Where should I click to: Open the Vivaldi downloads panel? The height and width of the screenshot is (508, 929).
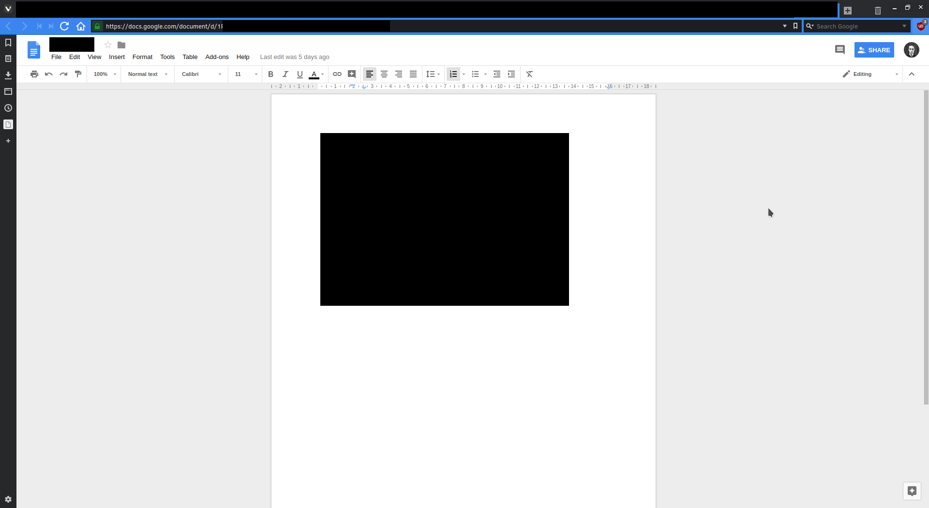pos(8,75)
